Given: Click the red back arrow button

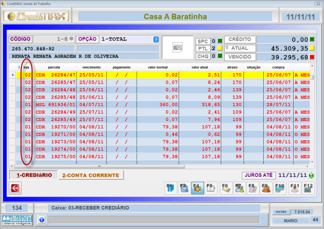Looking at the screenshot, I should 15,188.
